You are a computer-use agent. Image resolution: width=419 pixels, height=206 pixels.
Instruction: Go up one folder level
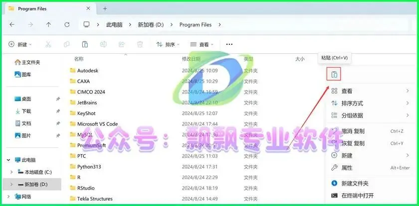click(48, 24)
